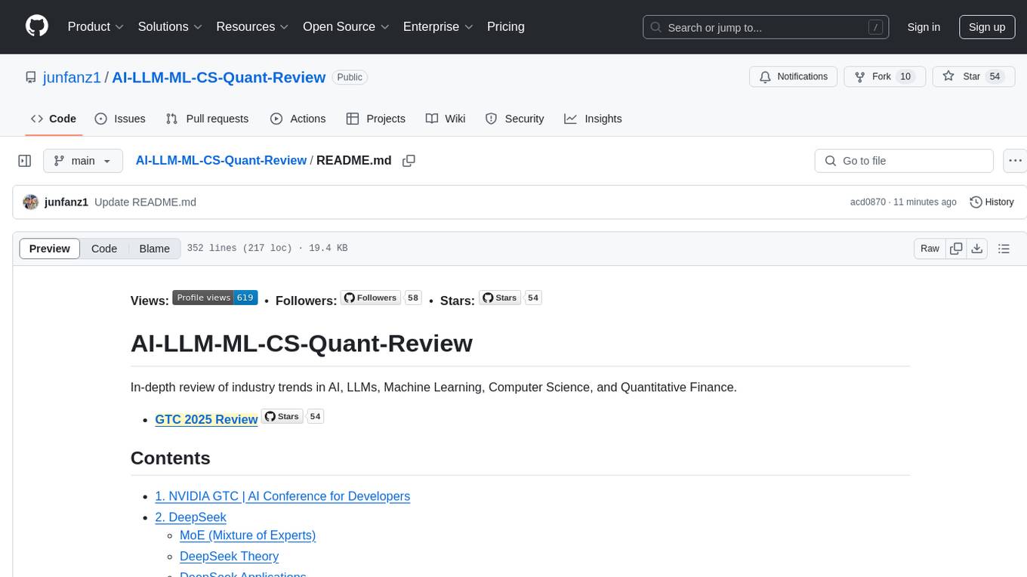Jump to 2. DeepSeek section

(x=190, y=517)
